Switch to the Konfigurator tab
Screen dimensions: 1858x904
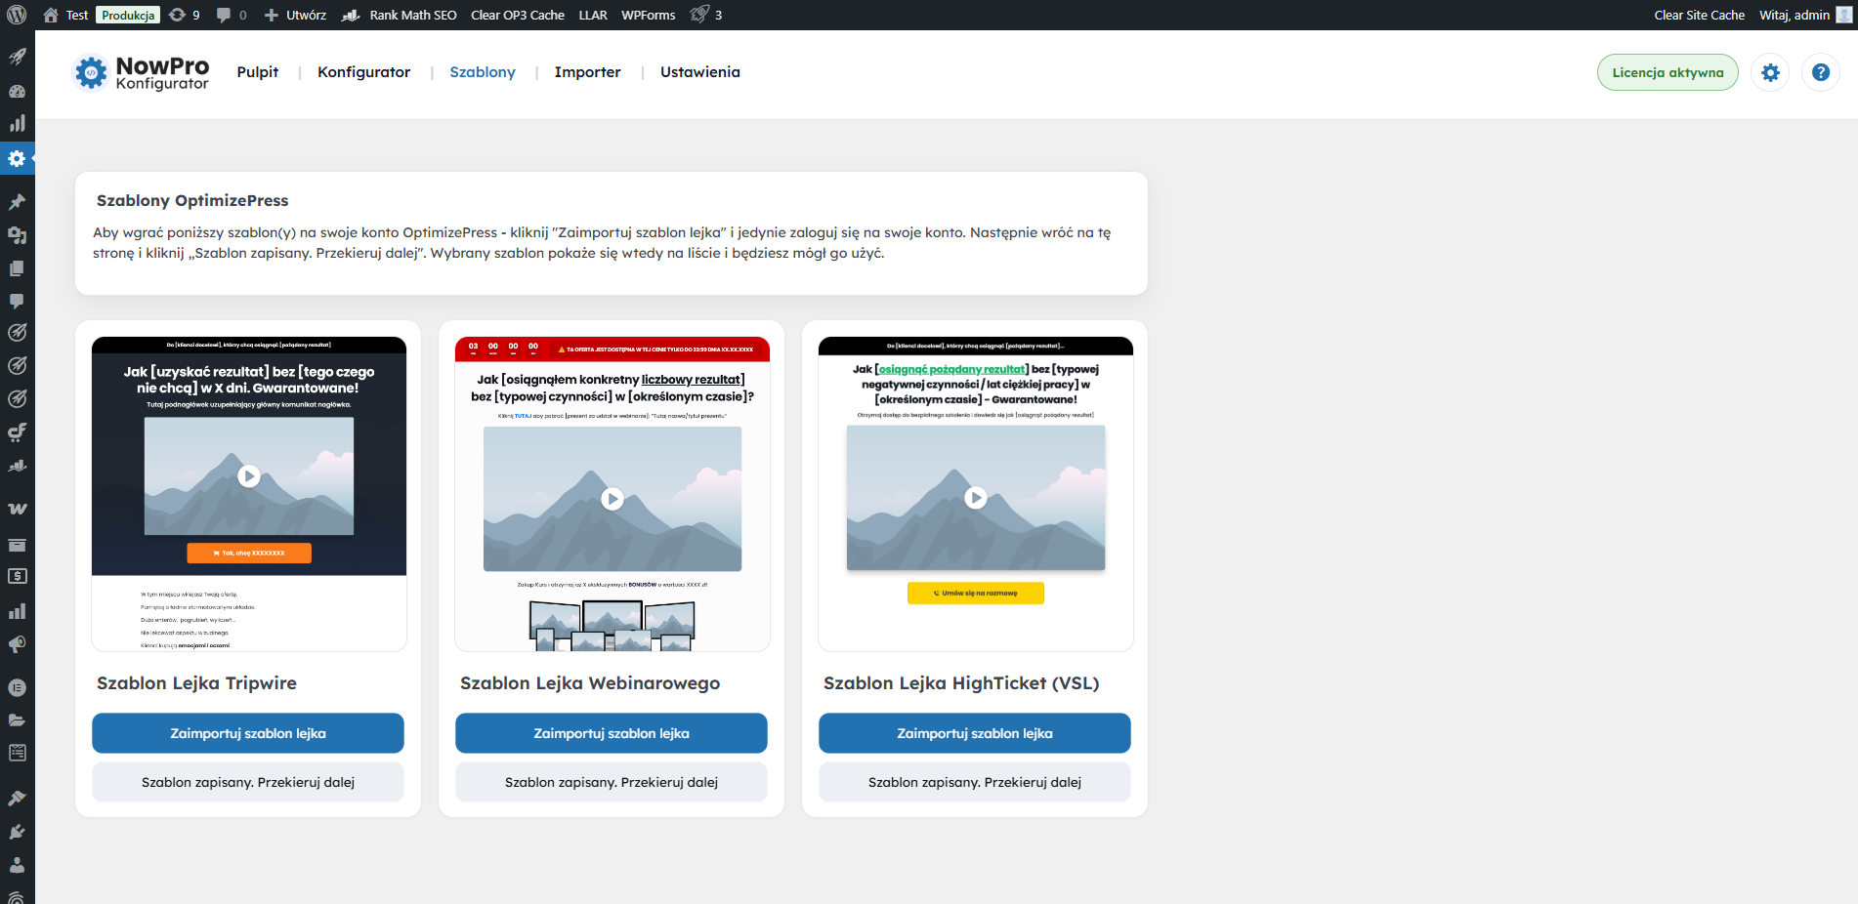[x=363, y=72]
